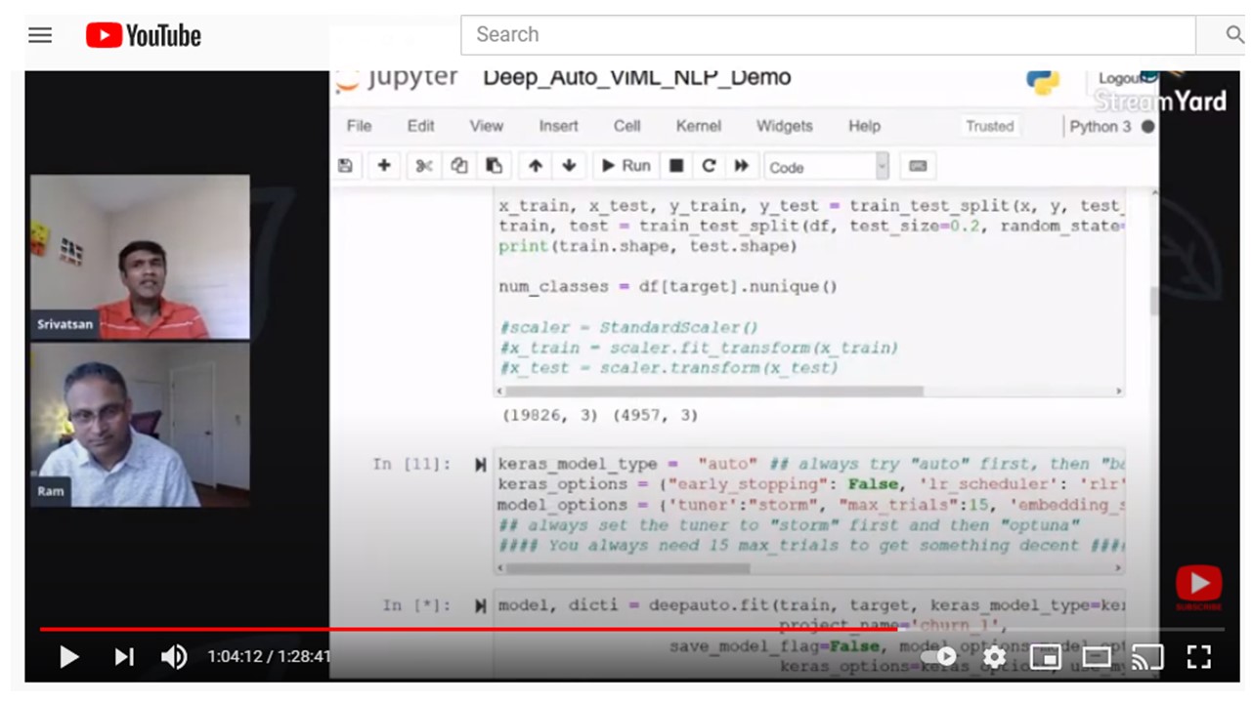The width and height of the screenshot is (1251, 703).
Task: Open the Jupyter Cell menu
Action: point(626,126)
